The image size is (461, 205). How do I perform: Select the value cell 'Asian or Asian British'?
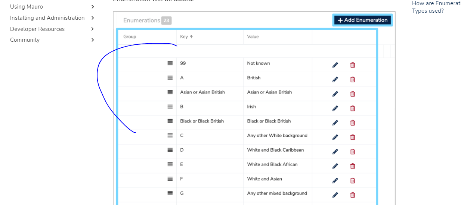click(269, 92)
